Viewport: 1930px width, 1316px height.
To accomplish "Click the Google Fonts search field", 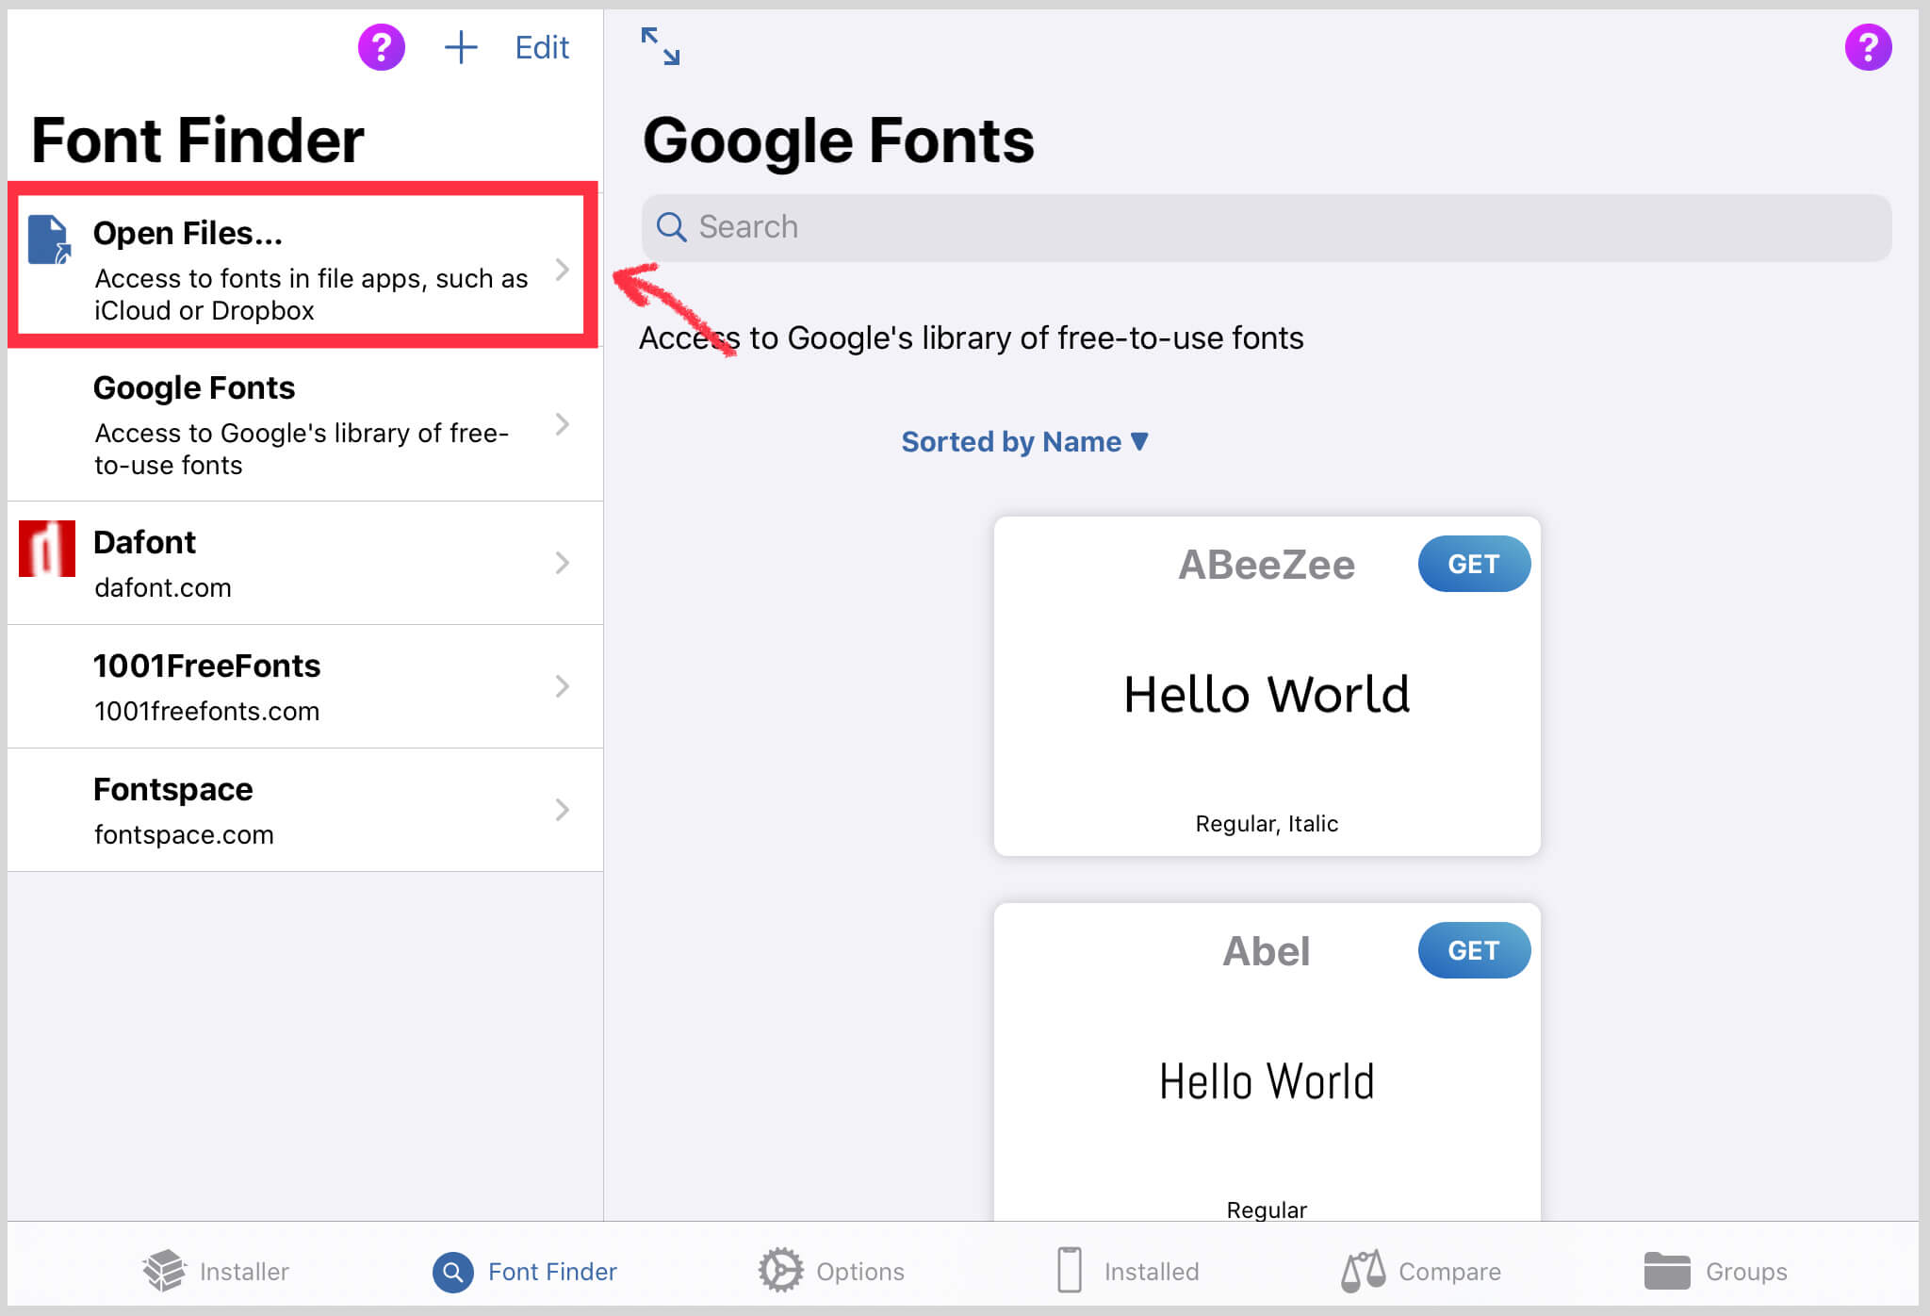I will click(1266, 227).
